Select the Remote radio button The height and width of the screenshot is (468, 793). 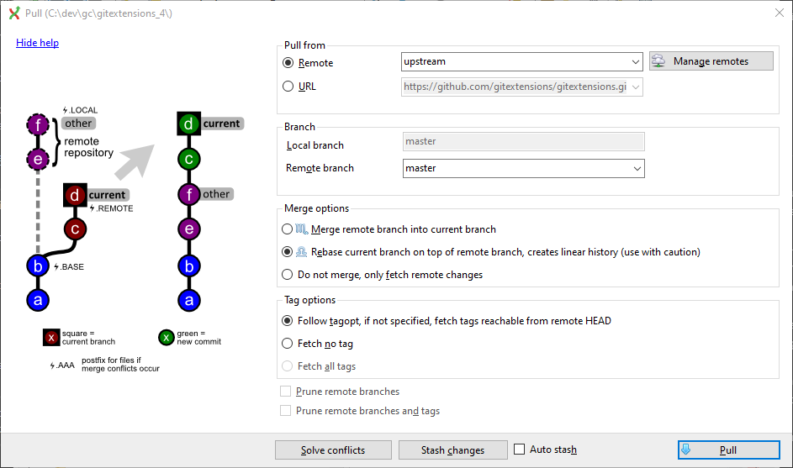point(288,63)
